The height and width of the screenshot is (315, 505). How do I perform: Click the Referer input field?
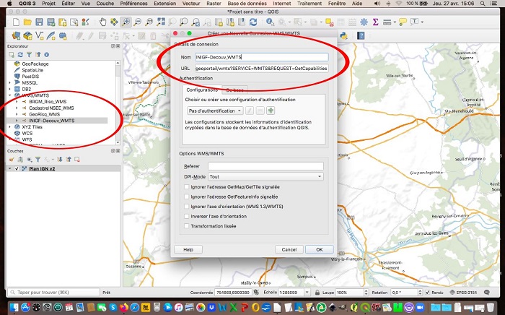[265, 166]
